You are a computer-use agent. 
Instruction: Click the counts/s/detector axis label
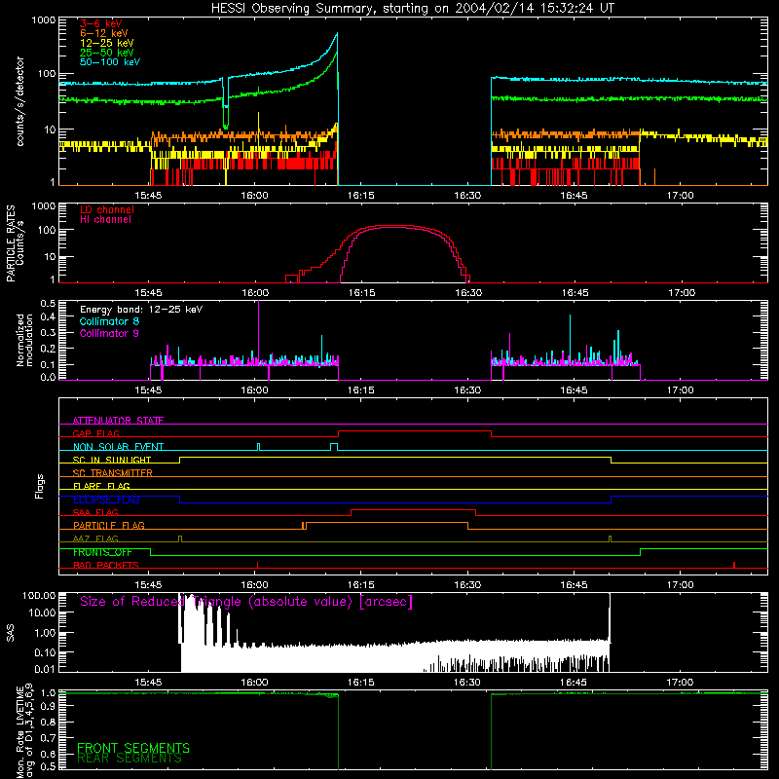19,101
